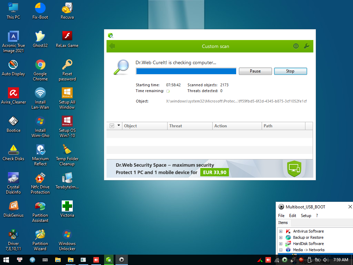Toggle select-all checkbox in threats table
Screen dimensions: 353x265
pos(112,126)
